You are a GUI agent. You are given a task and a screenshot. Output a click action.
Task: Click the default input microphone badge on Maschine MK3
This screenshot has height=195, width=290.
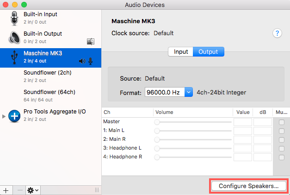click(x=91, y=61)
